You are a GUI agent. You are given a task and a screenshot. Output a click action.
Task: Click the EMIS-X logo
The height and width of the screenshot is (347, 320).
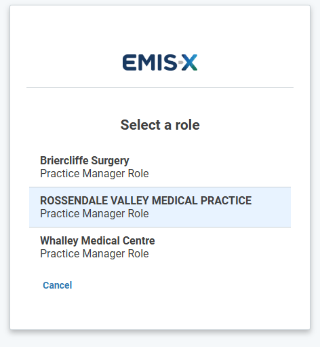tap(160, 62)
